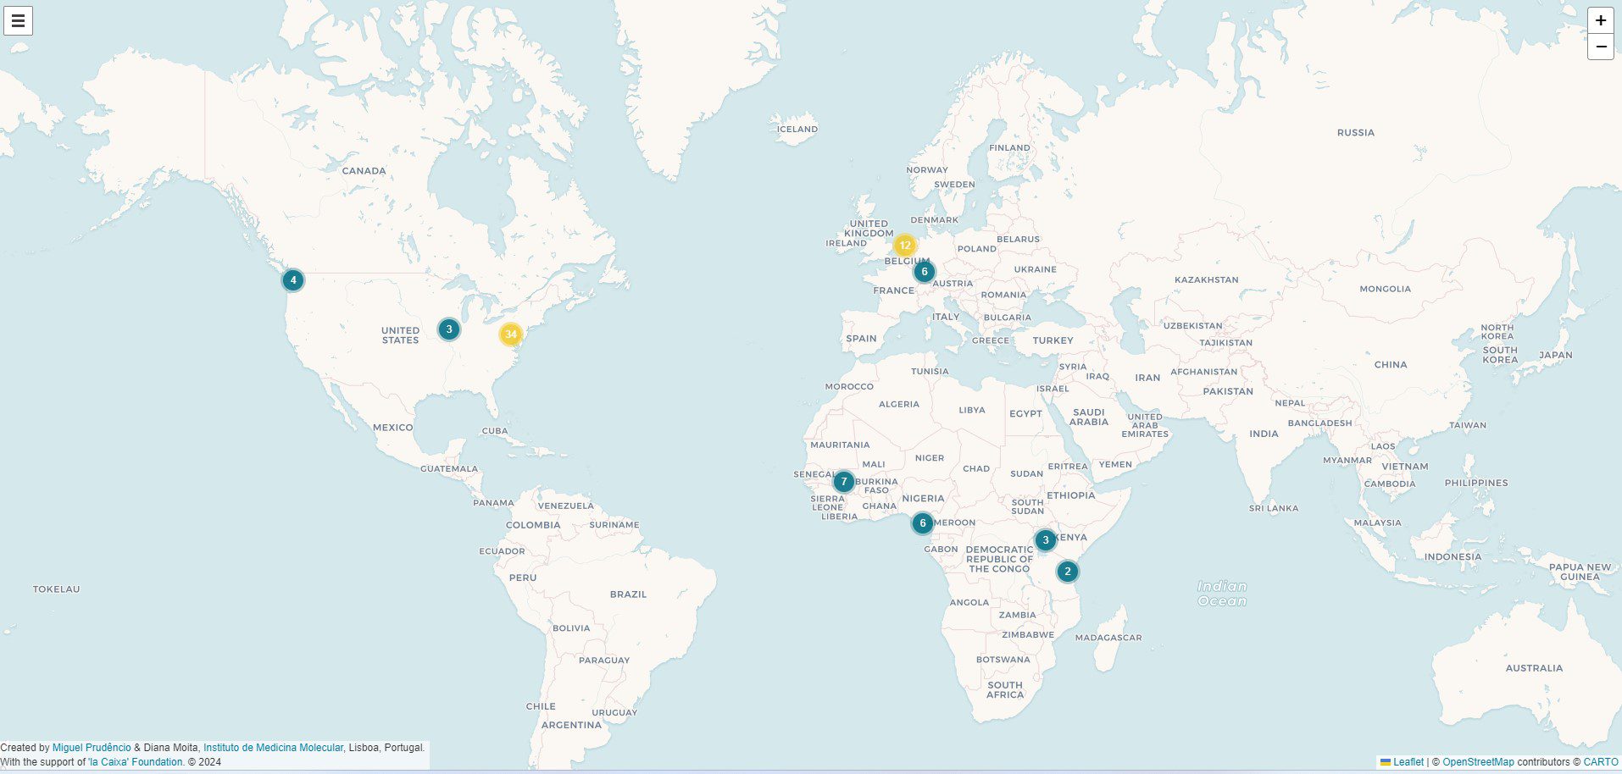Click the CARTO attribution link

tap(1601, 762)
